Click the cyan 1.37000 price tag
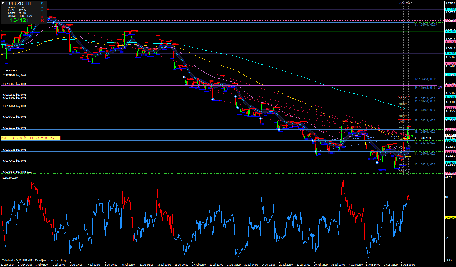 click(x=450, y=9)
